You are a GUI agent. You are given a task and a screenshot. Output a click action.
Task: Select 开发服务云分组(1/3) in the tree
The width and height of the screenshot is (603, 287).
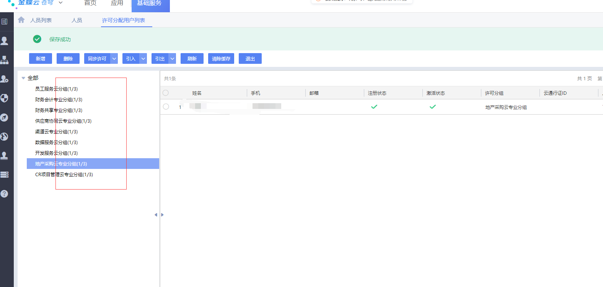tap(57, 153)
